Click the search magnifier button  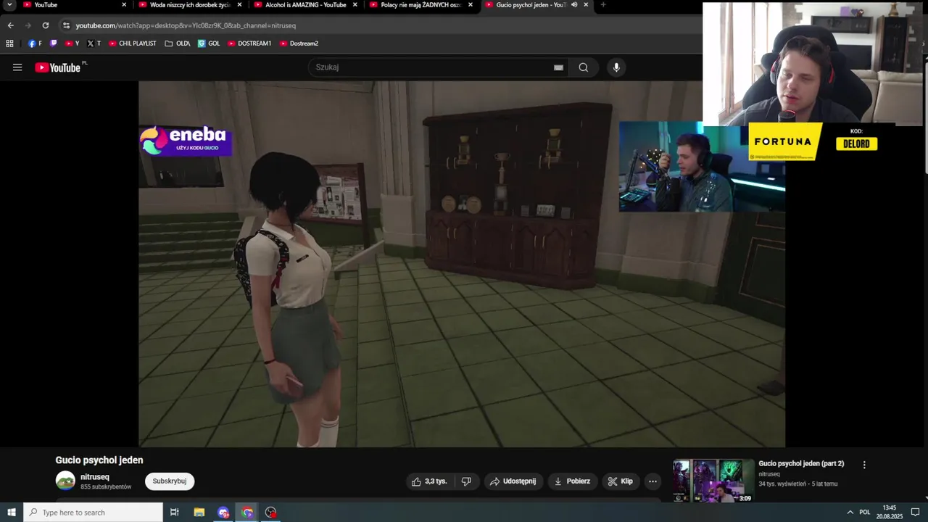click(x=584, y=67)
